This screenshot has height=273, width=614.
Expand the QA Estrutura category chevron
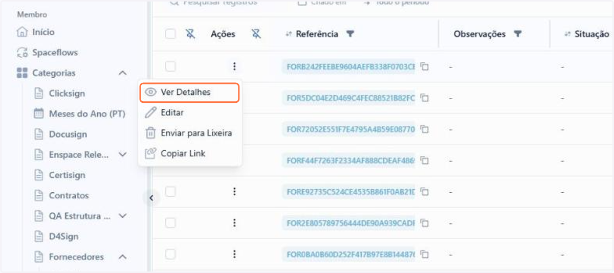[x=122, y=216]
